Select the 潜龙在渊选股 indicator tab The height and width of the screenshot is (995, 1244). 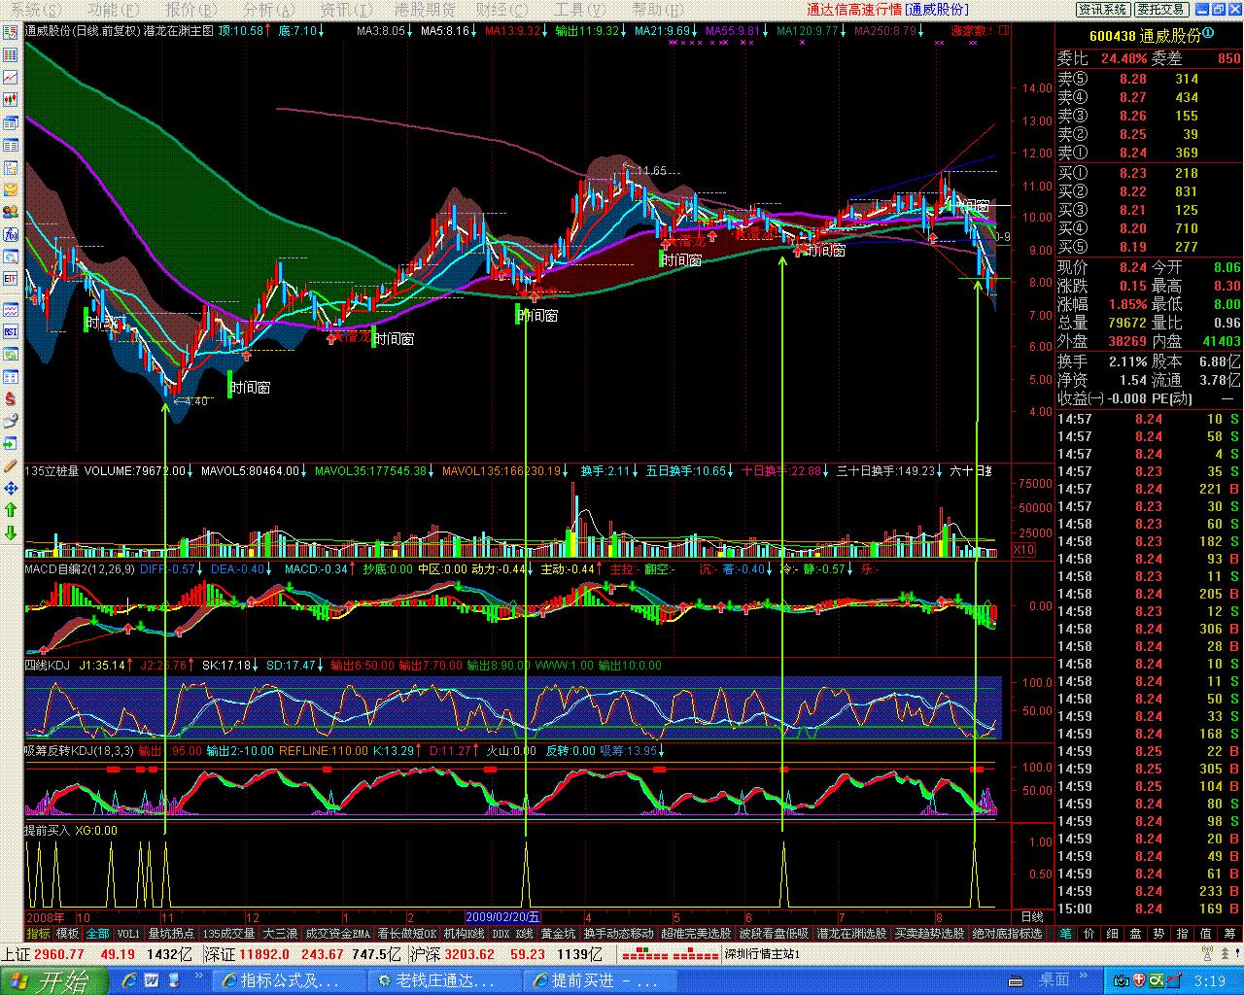[x=851, y=934]
